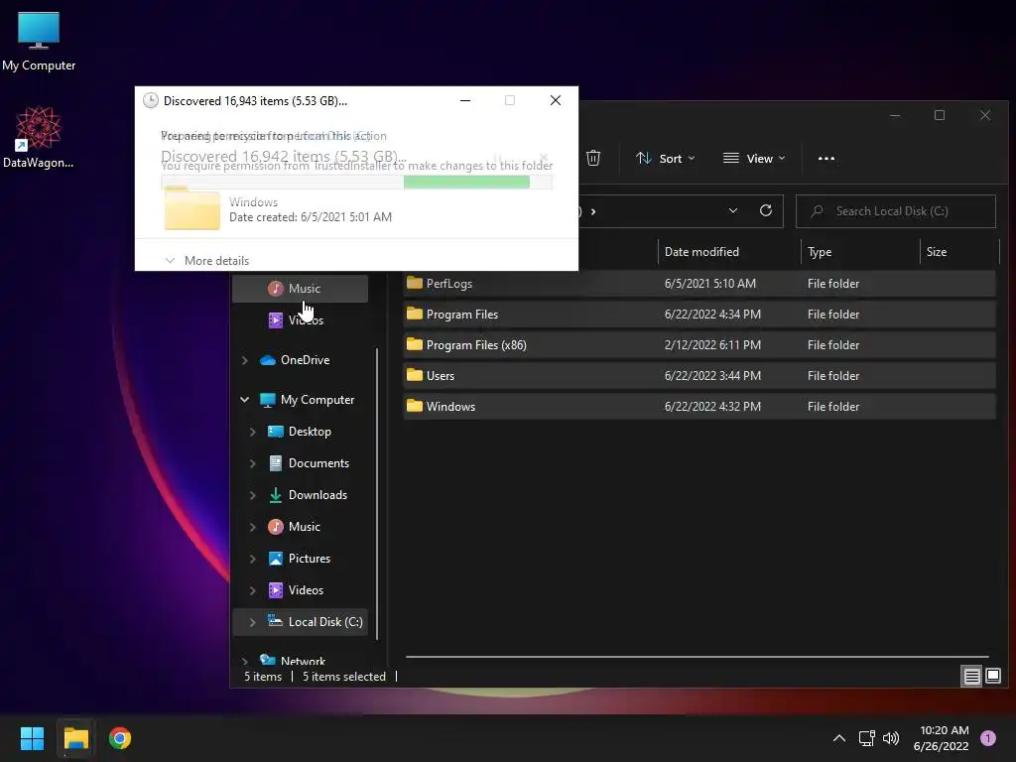Click the copy progress bar in dialog
Viewport: 1016px width, 762px height.
pos(356,183)
